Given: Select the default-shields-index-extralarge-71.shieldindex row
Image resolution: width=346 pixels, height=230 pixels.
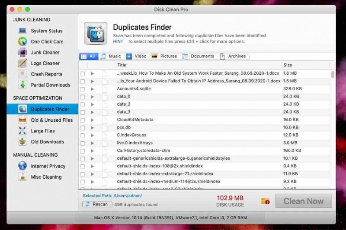Looking at the screenshot, I should tap(204, 174).
